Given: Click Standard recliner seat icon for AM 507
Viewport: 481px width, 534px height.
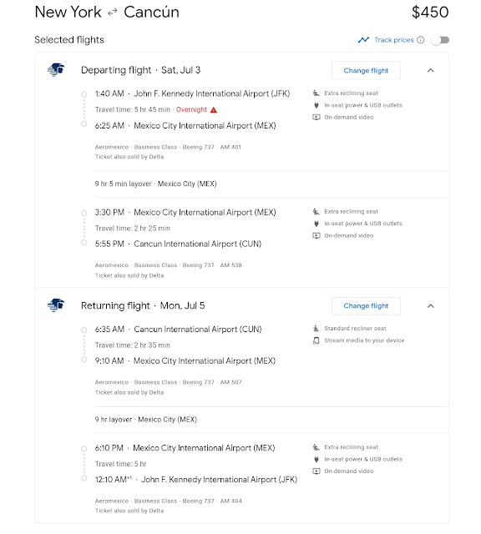Looking at the screenshot, I should click(316, 328).
